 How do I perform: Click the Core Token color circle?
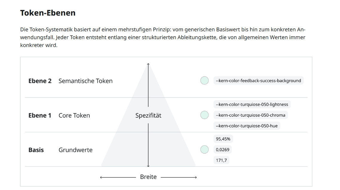(x=204, y=115)
